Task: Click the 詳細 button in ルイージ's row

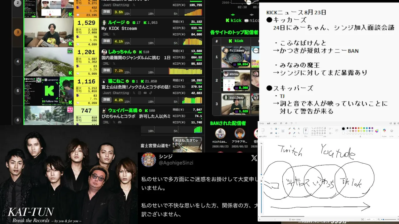Action: pos(107,41)
